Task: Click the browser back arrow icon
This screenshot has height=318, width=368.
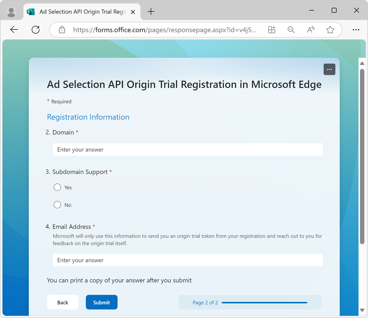Action: (x=14, y=30)
